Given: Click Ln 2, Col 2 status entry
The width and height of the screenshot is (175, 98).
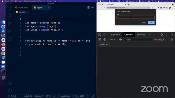Looking at the screenshot, I should 28,96.
